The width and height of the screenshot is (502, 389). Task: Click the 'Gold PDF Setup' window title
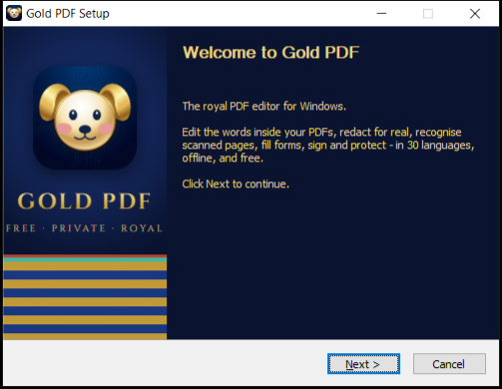click(68, 14)
